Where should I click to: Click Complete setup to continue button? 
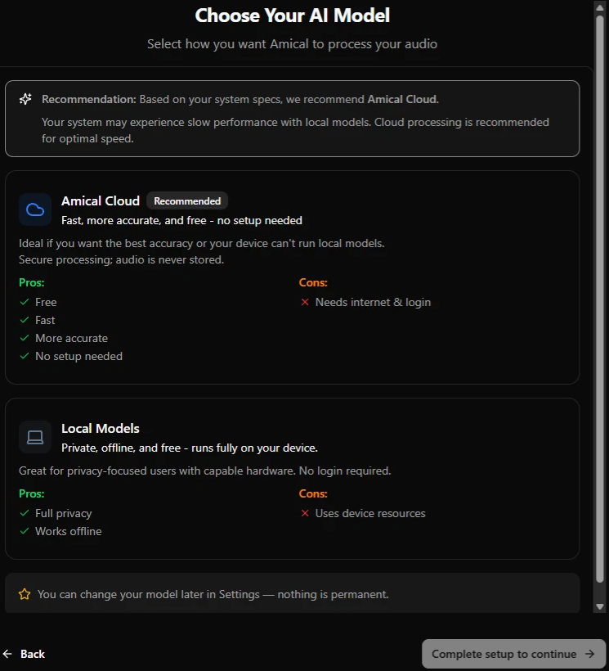point(513,654)
